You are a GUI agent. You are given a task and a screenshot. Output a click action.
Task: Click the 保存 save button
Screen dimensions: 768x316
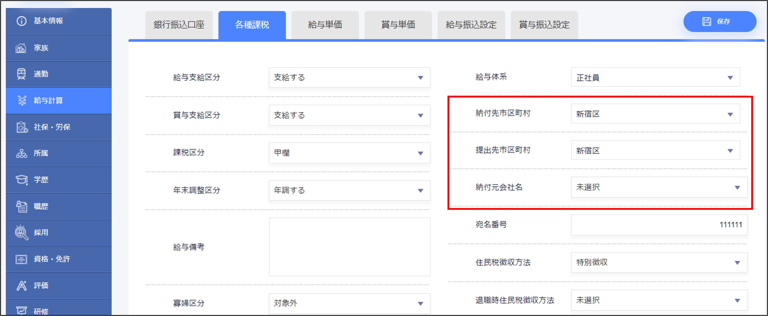click(719, 21)
